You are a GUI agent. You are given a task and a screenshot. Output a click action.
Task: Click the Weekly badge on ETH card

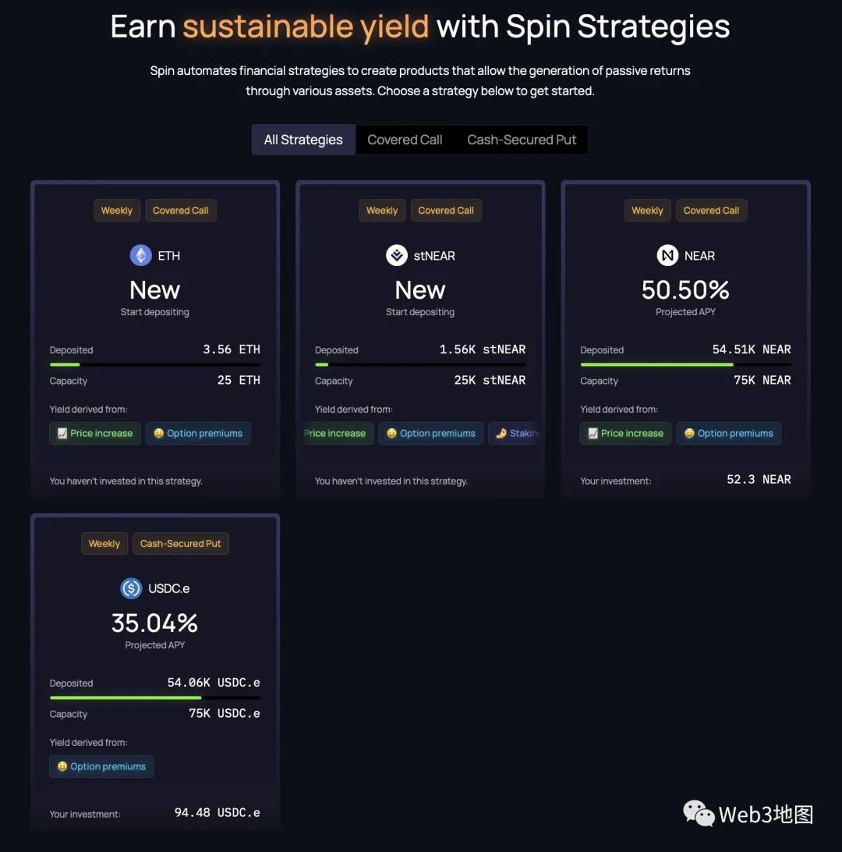tap(117, 211)
